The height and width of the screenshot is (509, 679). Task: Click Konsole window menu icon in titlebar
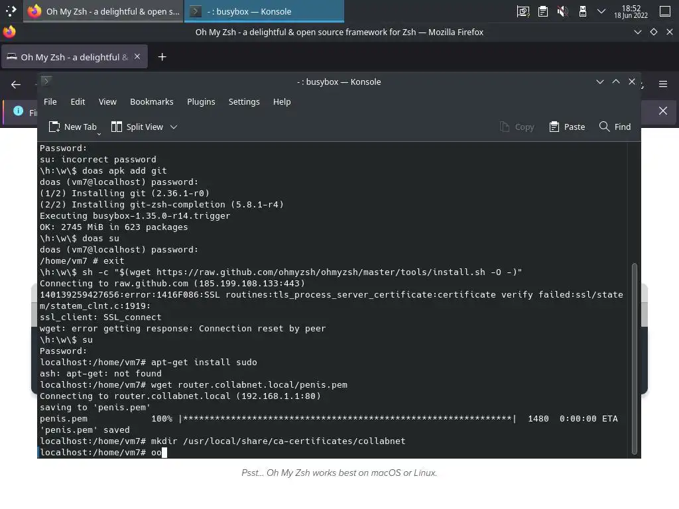(46, 81)
